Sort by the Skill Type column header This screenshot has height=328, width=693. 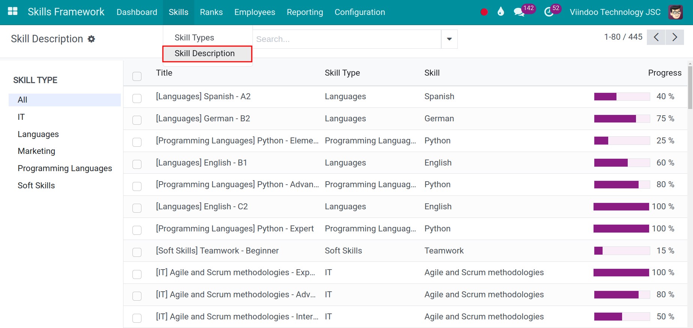coord(342,73)
